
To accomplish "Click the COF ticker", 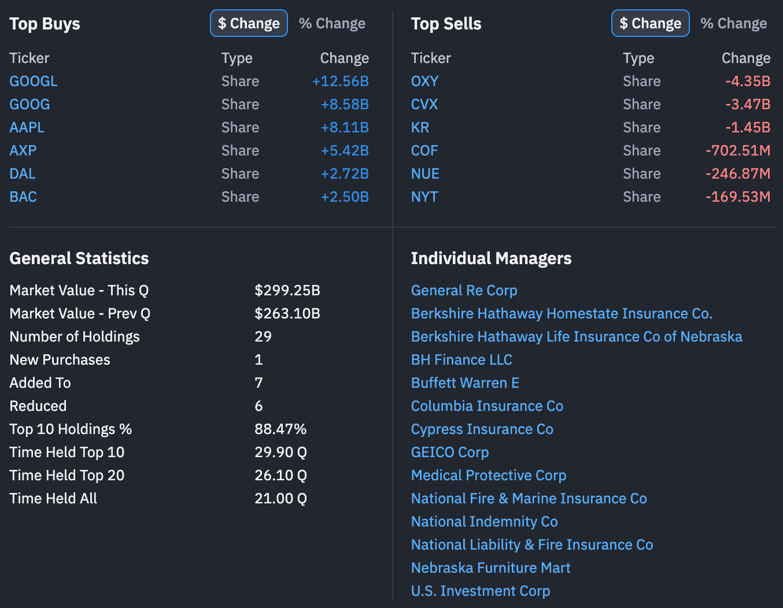I will click(x=424, y=150).
